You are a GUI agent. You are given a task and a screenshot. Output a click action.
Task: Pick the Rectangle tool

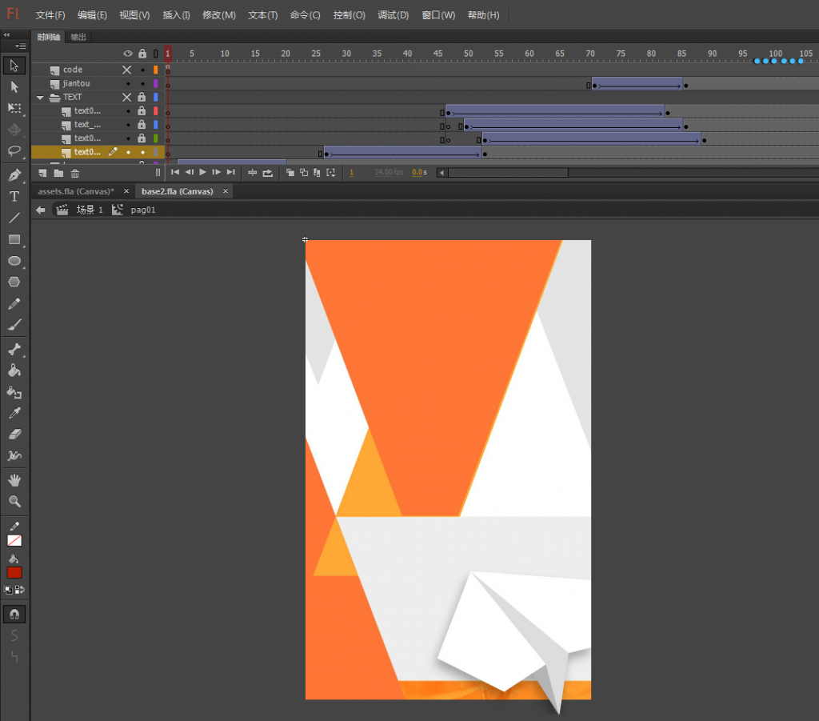click(13, 239)
